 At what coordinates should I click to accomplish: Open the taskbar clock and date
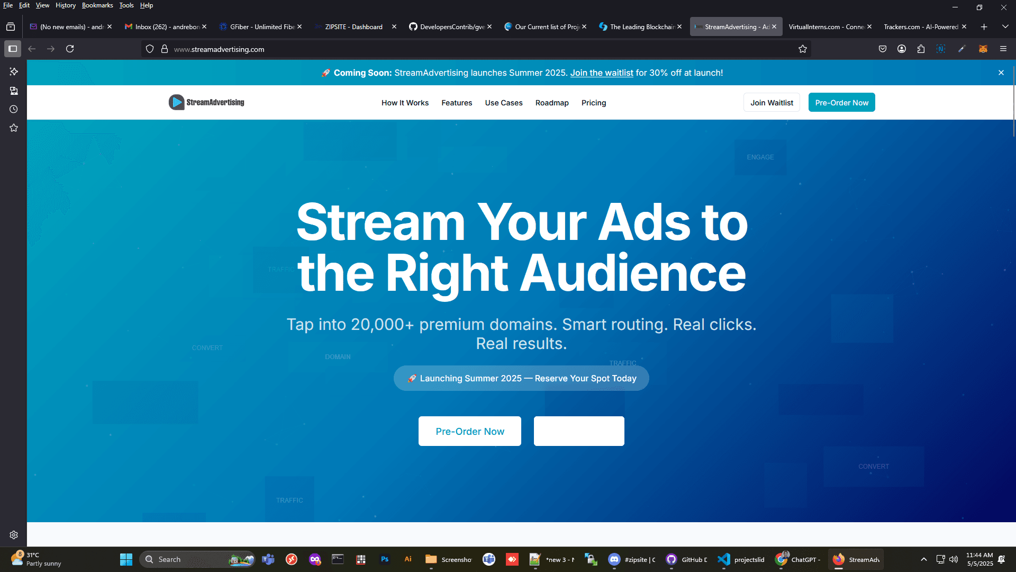point(979,559)
